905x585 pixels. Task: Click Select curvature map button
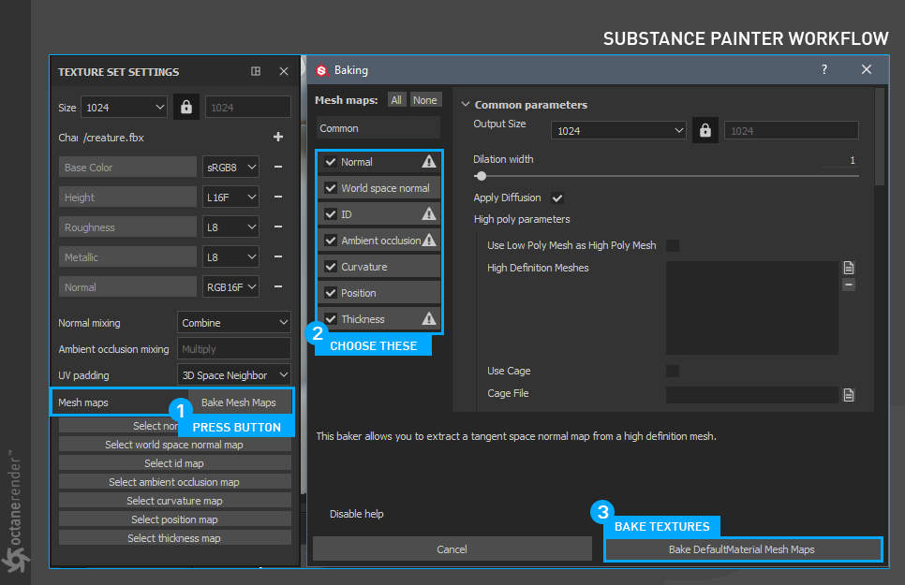[x=174, y=501]
